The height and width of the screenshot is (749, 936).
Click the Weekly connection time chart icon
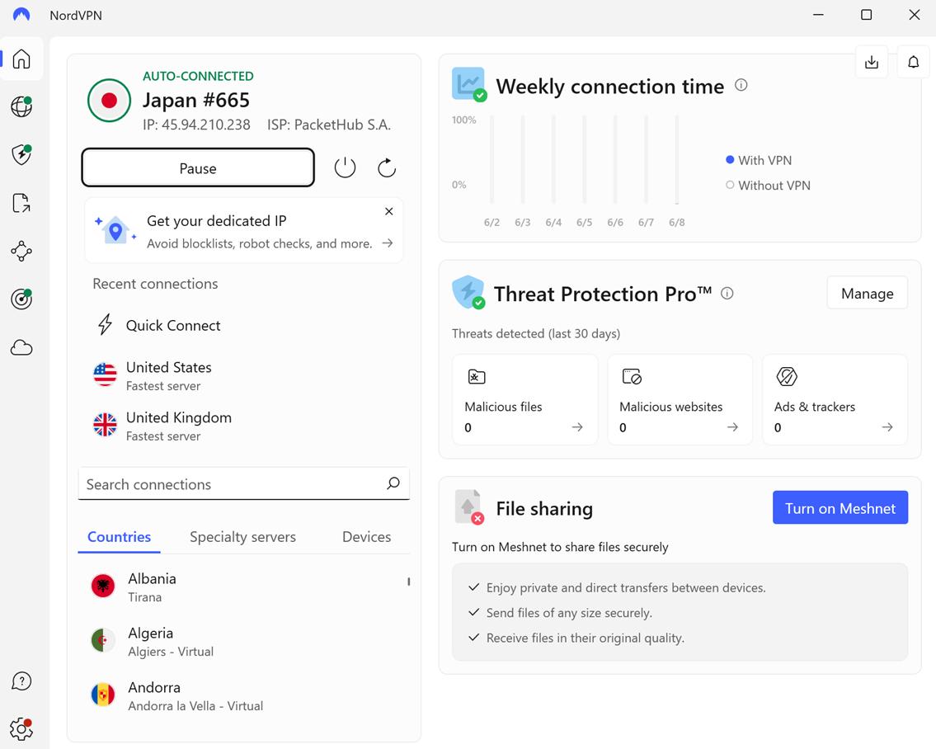(469, 84)
